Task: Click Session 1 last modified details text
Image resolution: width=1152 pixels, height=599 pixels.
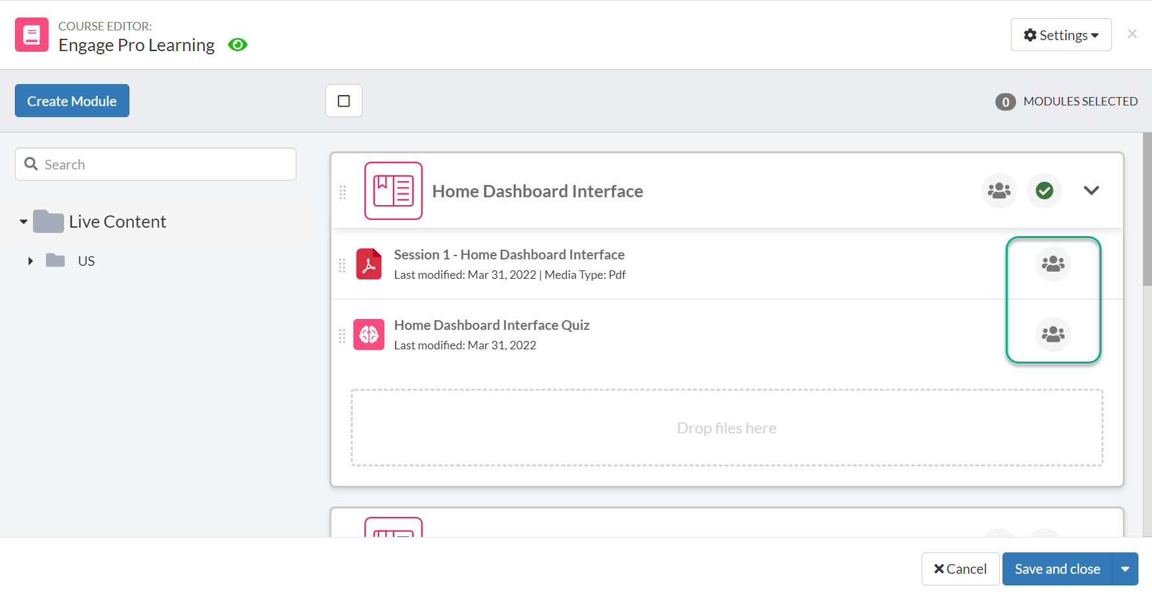Action: (510, 275)
